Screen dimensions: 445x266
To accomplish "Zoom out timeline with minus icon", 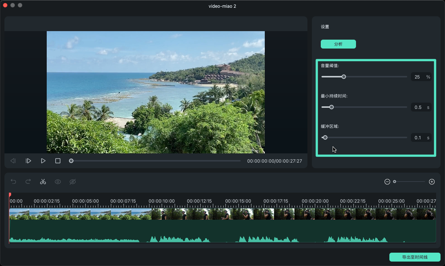I will click(387, 182).
